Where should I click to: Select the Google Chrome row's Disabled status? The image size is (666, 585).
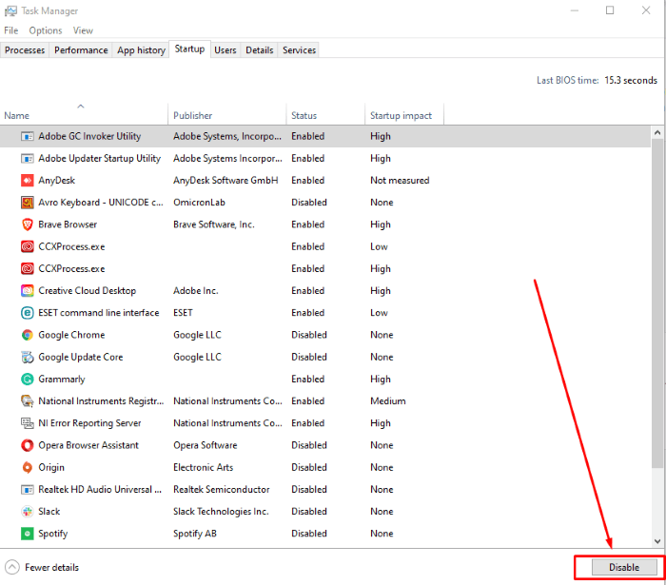[x=309, y=335]
